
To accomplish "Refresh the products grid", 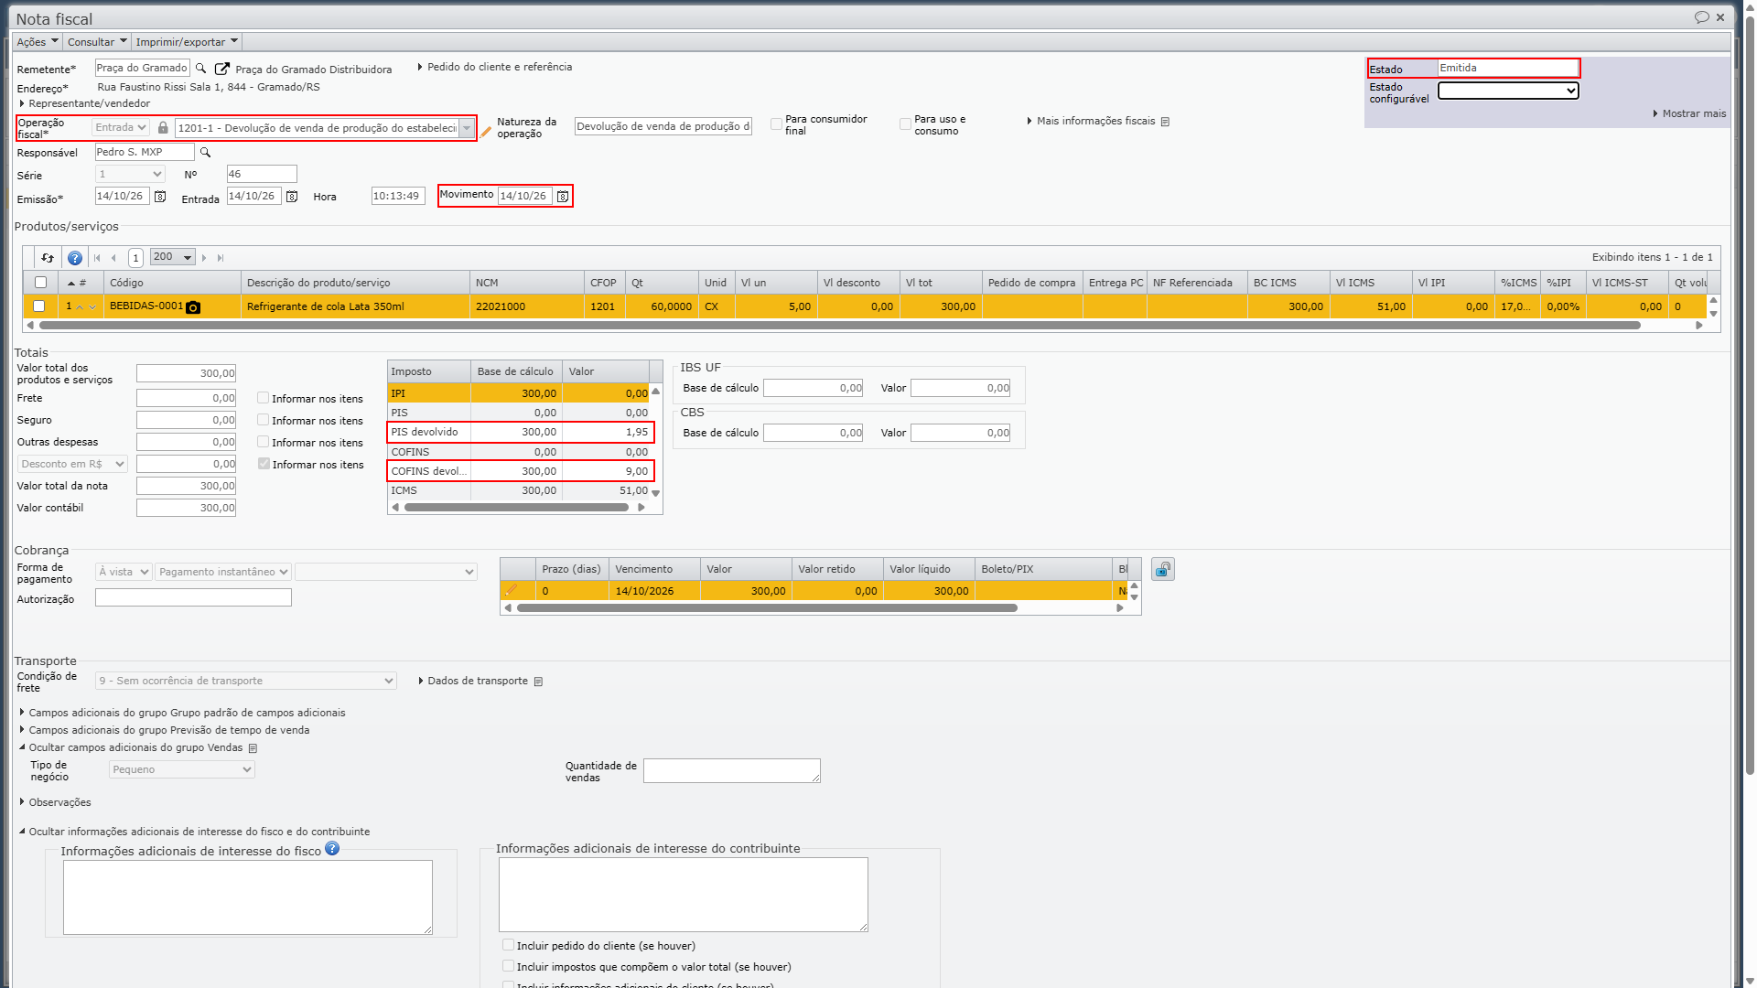I will coord(48,258).
